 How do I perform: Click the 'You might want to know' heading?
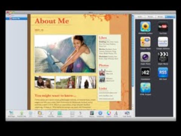pos(55,96)
